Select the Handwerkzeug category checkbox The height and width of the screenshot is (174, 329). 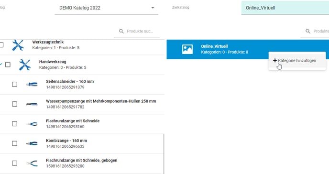pos(8,65)
